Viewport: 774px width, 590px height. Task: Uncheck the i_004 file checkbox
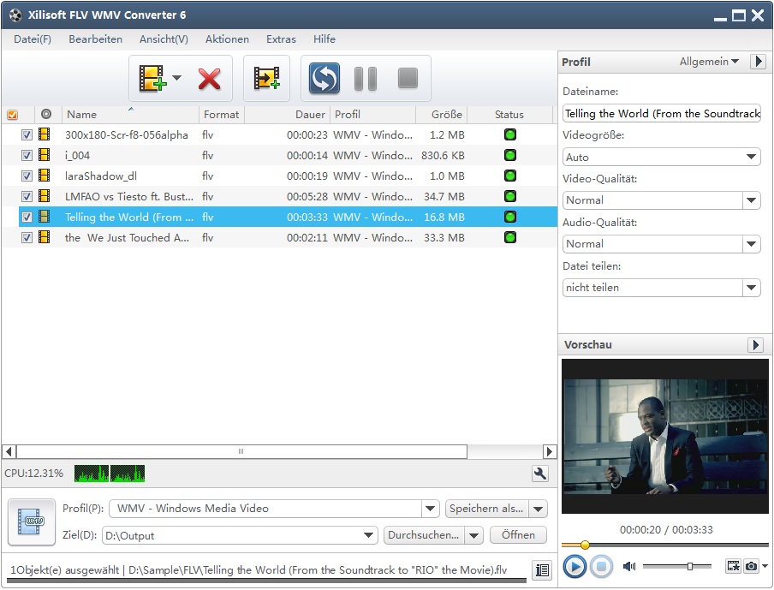click(x=27, y=156)
